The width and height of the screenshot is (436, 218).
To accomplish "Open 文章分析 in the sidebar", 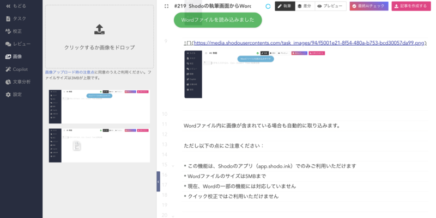I will tap(18, 82).
